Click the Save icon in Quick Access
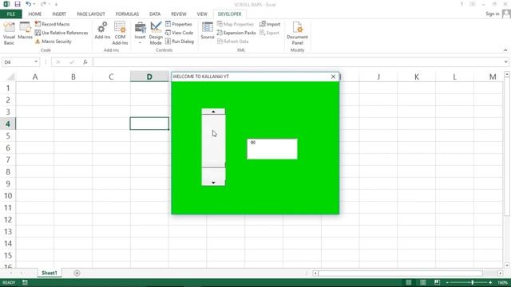 click(x=18, y=4)
